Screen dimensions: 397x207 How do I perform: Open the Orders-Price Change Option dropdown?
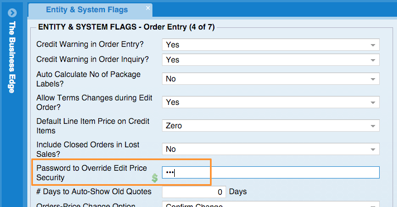point(271,204)
